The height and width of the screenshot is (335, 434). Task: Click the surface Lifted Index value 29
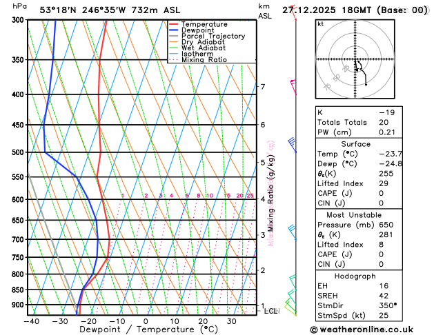[384, 183]
